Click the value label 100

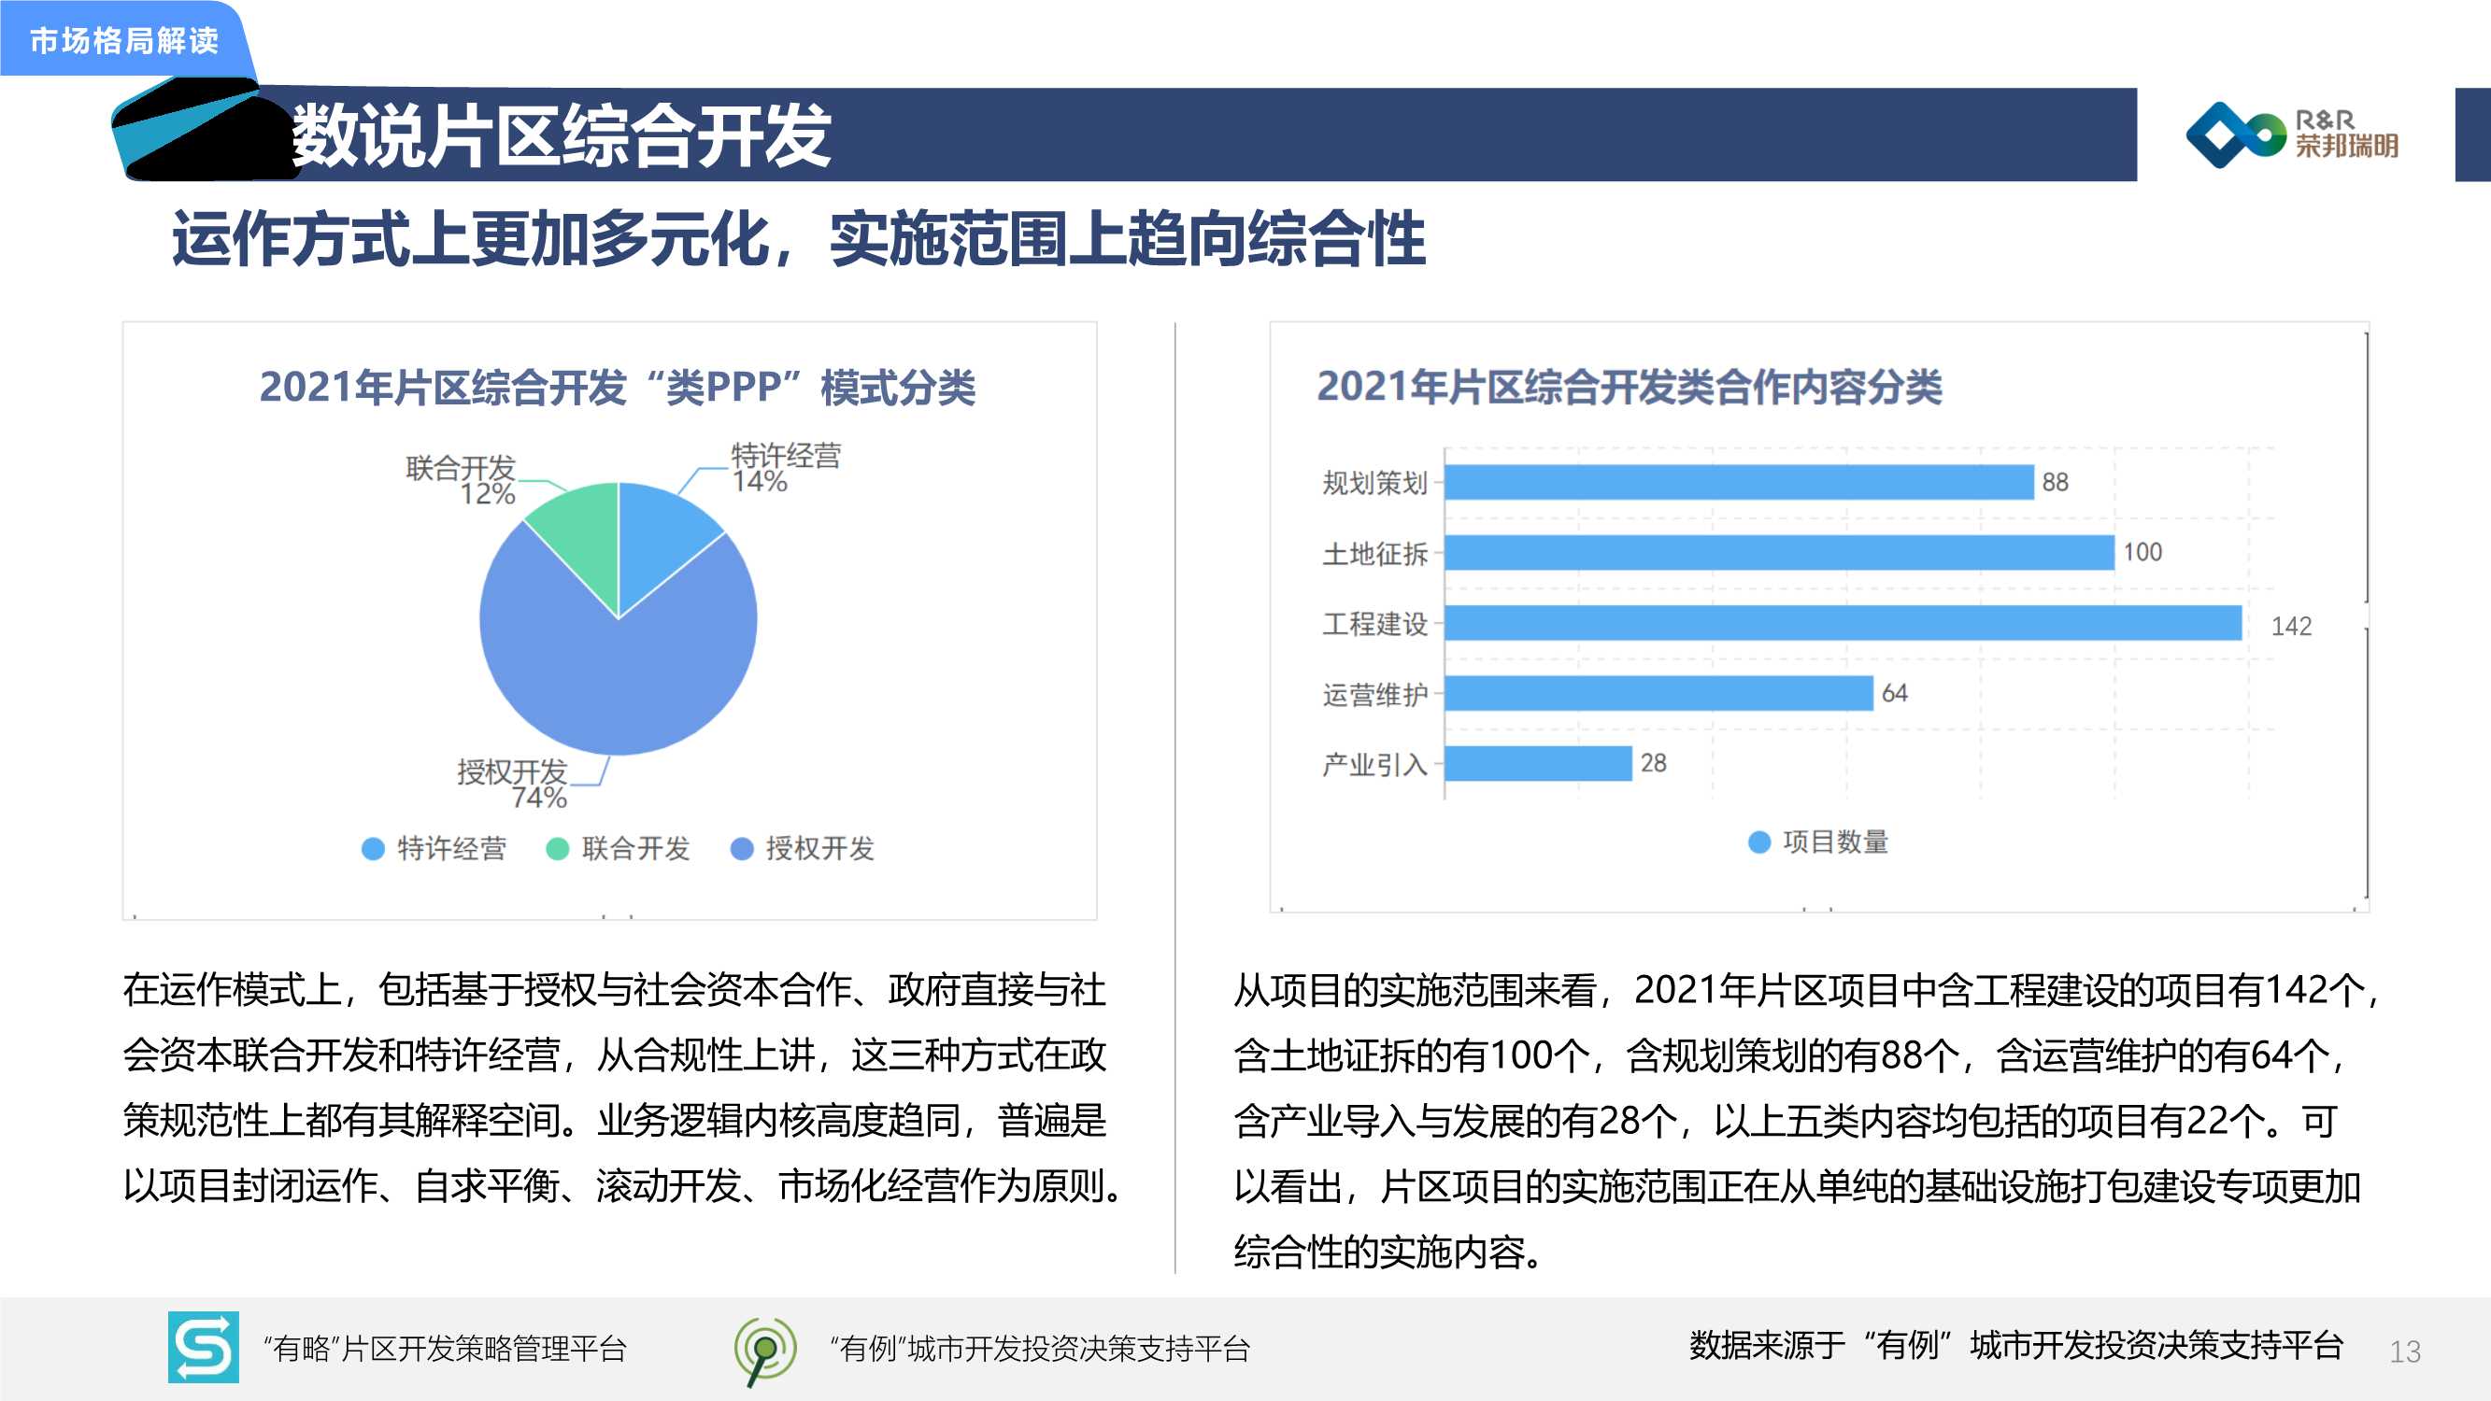2142,552
